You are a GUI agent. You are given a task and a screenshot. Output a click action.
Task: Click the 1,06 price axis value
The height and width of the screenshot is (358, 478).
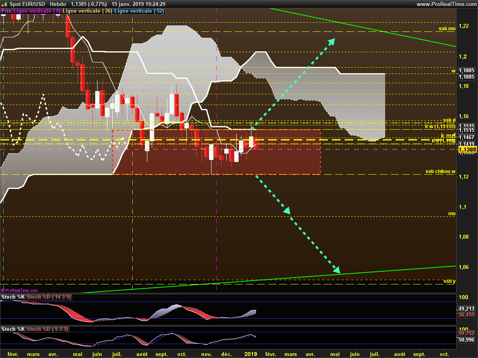pos(463,267)
